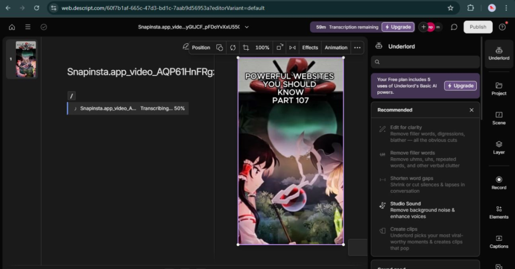Click the slash command marker in script
This screenshot has height=269, width=515.
(71, 96)
